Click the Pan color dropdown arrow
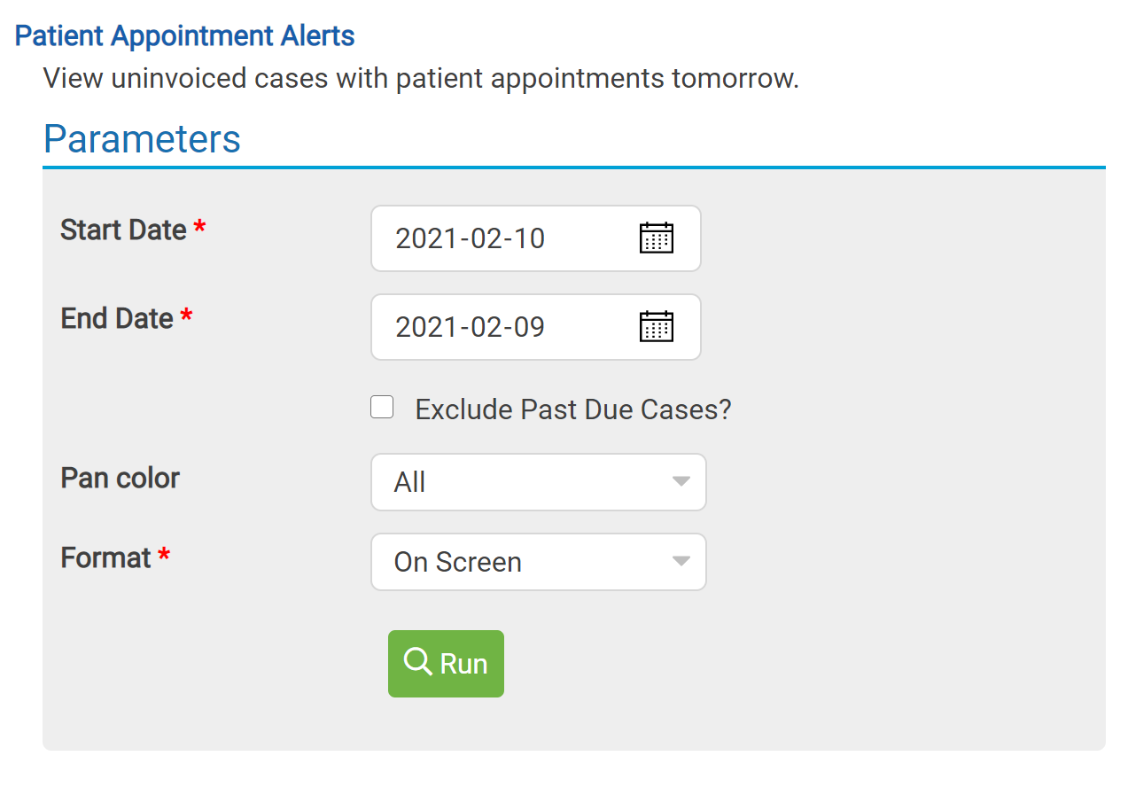The width and height of the screenshot is (1128, 787). (x=681, y=481)
